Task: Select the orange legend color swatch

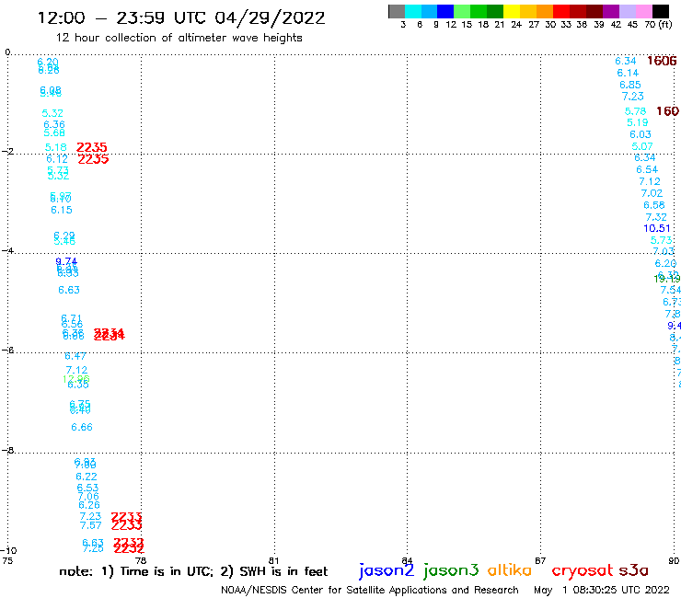Action: pos(544,11)
